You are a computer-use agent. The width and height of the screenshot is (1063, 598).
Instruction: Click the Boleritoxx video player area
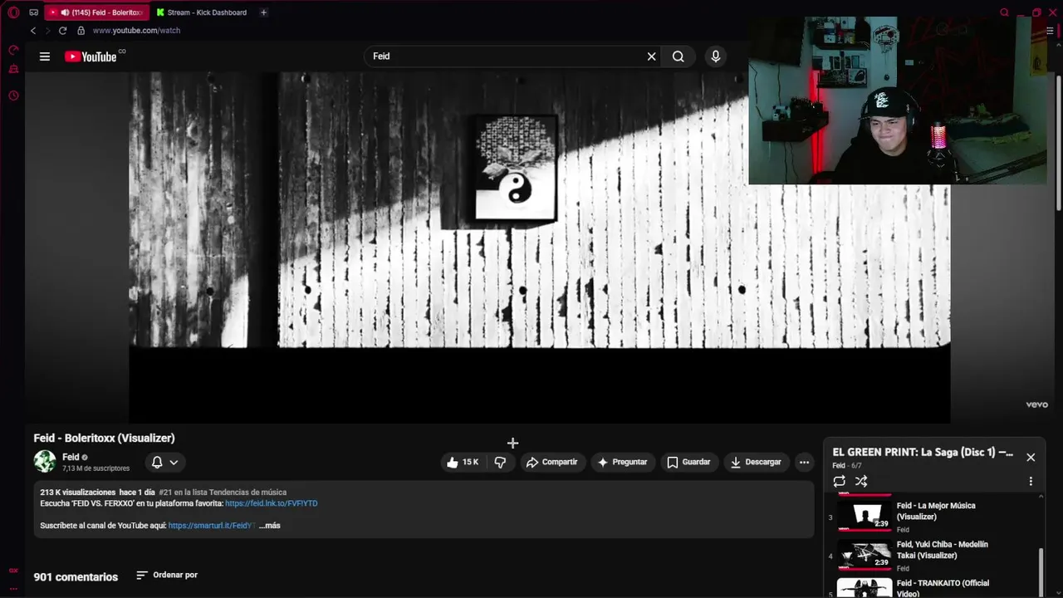540,248
